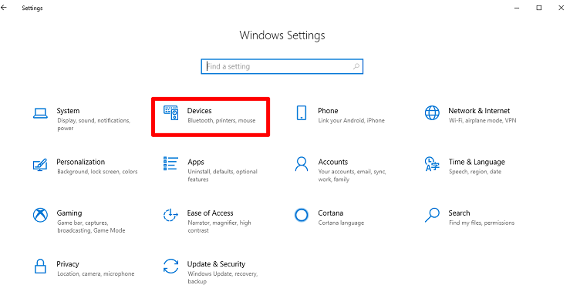Select the Search category title
This screenshot has height=305, width=570.
[459, 213]
